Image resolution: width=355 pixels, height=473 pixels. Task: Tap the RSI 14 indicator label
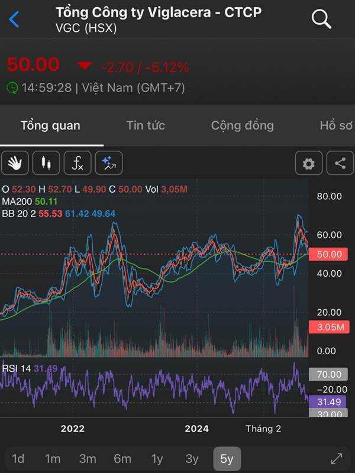pos(30,368)
